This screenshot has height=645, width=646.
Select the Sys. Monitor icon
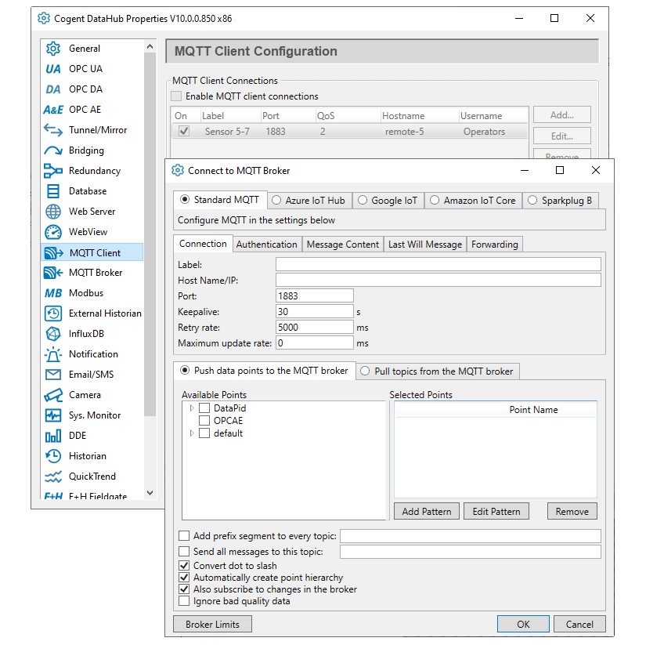(53, 415)
